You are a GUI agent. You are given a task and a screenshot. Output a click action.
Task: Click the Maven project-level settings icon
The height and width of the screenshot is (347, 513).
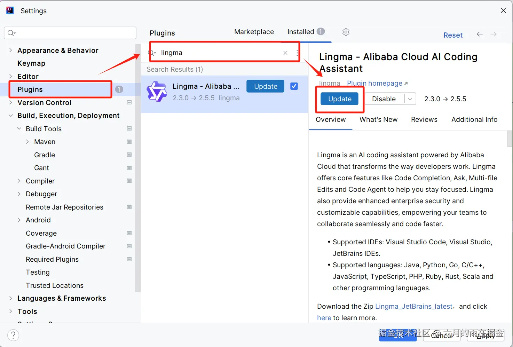[x=129, y=142]
